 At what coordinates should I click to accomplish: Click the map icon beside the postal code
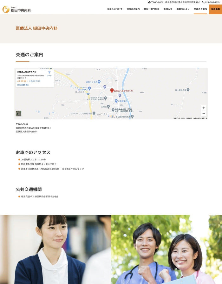pos(149,2)
